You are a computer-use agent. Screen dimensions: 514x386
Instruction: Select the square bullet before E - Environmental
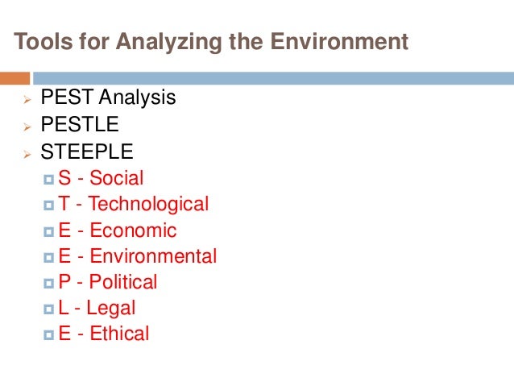(x=50, y=257)
